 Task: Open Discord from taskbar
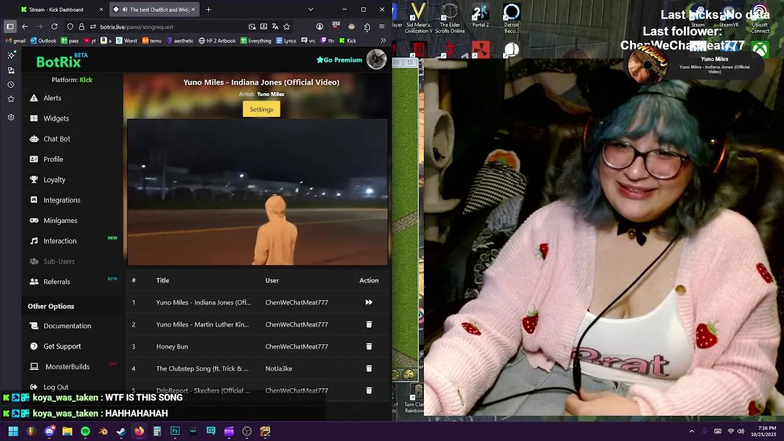coord(49,431)
